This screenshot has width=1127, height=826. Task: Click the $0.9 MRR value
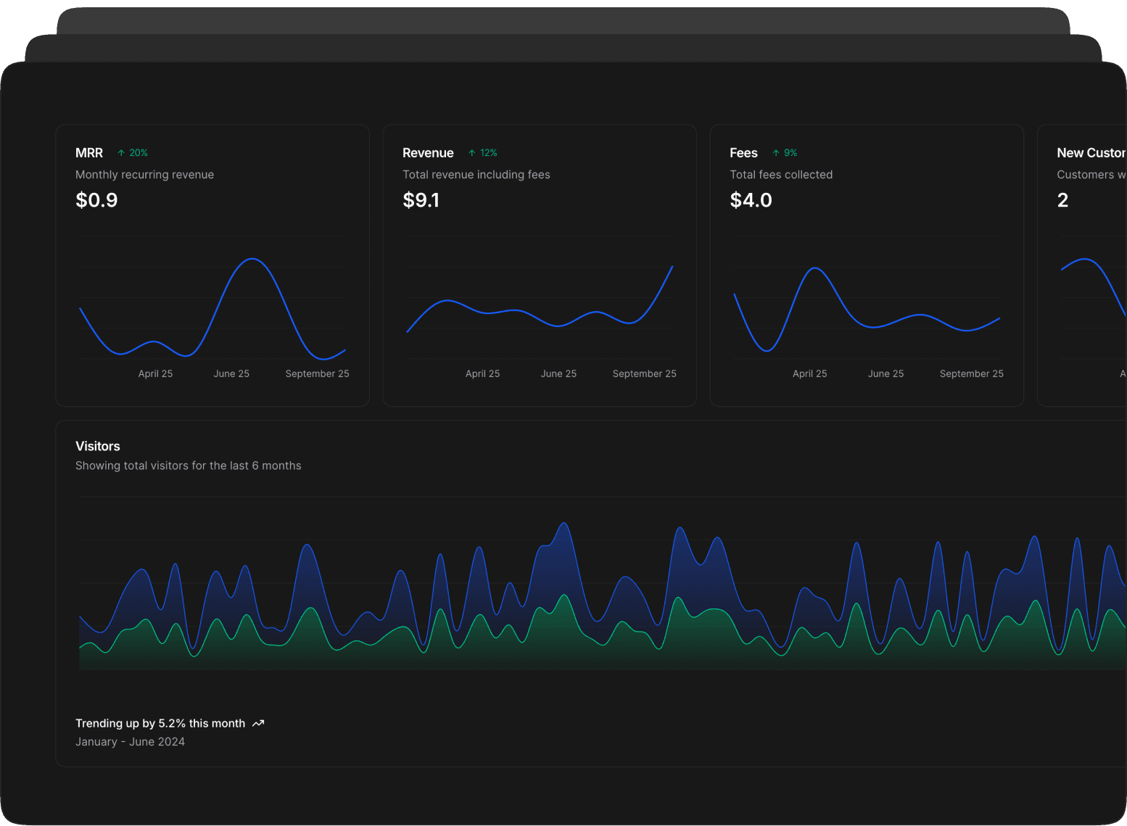(96, 200)
